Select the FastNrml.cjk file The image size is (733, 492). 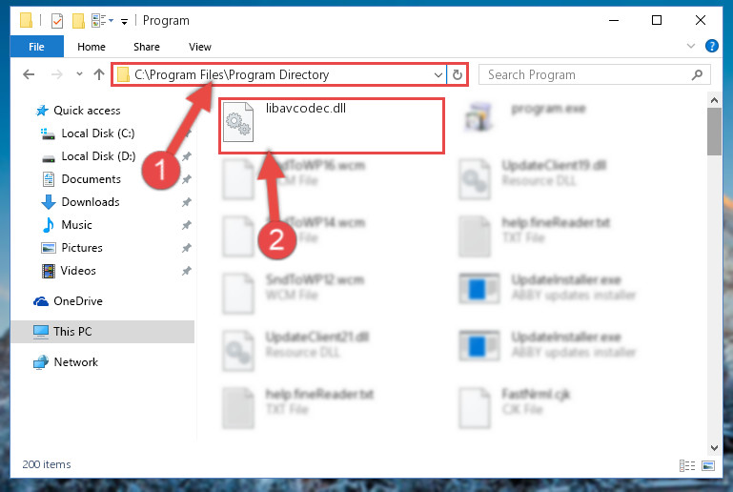click(x=514, y=407)
